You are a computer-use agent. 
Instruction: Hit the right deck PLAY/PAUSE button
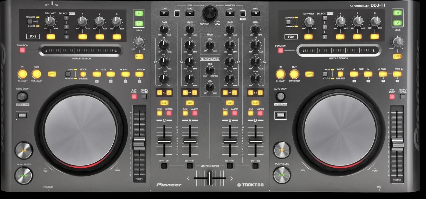pos(282,175)
